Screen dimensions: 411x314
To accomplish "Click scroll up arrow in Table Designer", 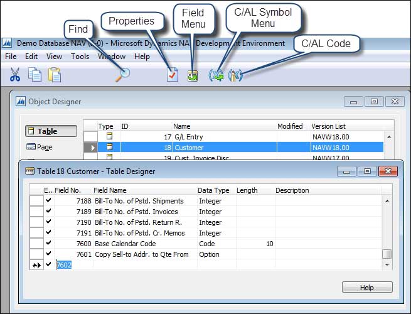I will (387, 201).
